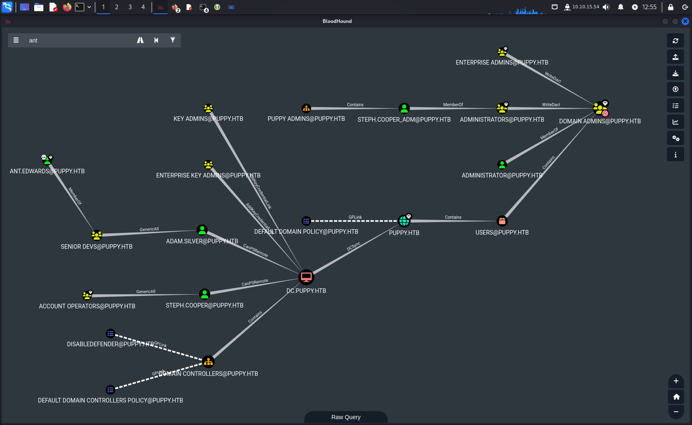Select the ADMINISTRATORS group node
Viewport: 692px width, 425px height.
502,108
